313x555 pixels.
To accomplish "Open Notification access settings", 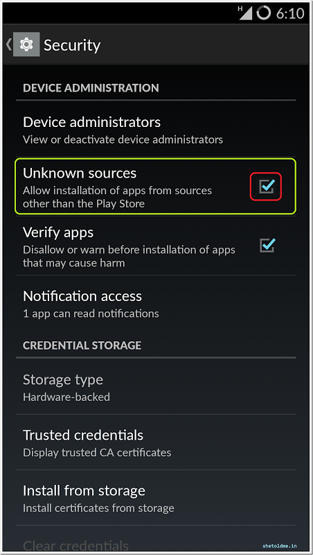I will click(156, 304).
